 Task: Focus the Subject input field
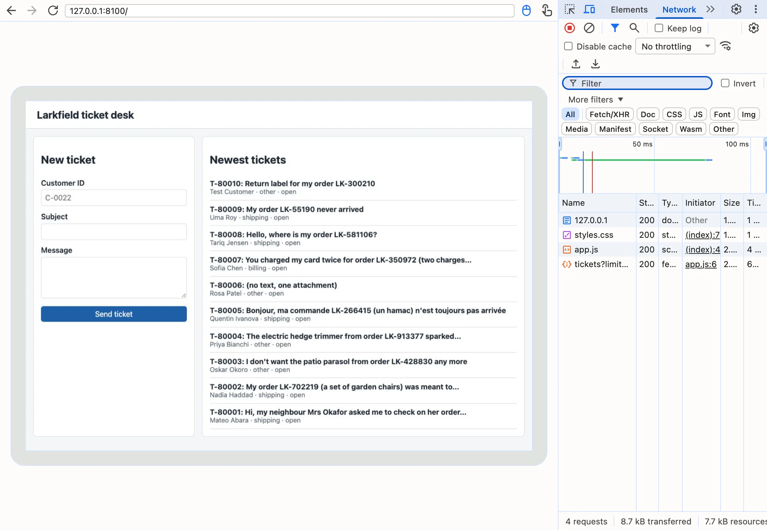click(114, 232)
